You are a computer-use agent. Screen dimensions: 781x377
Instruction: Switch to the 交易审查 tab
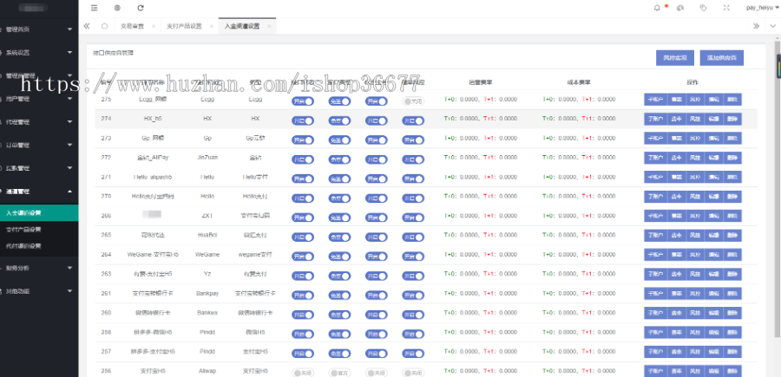133,26
